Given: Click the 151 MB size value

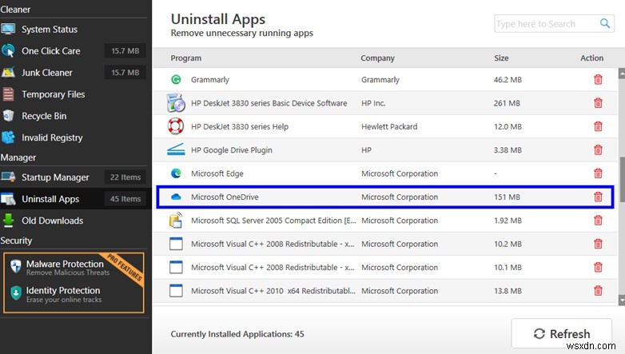Looking at the screenshot, I should (x=507, y=197).
